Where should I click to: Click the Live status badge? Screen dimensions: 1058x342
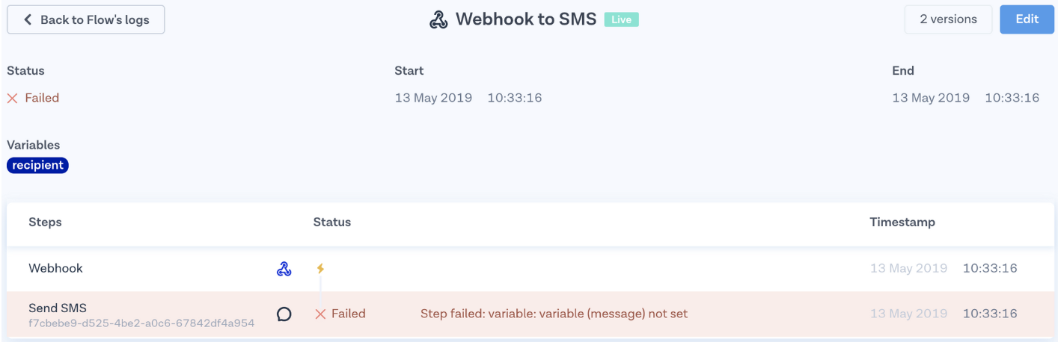[x=621, y=20]
